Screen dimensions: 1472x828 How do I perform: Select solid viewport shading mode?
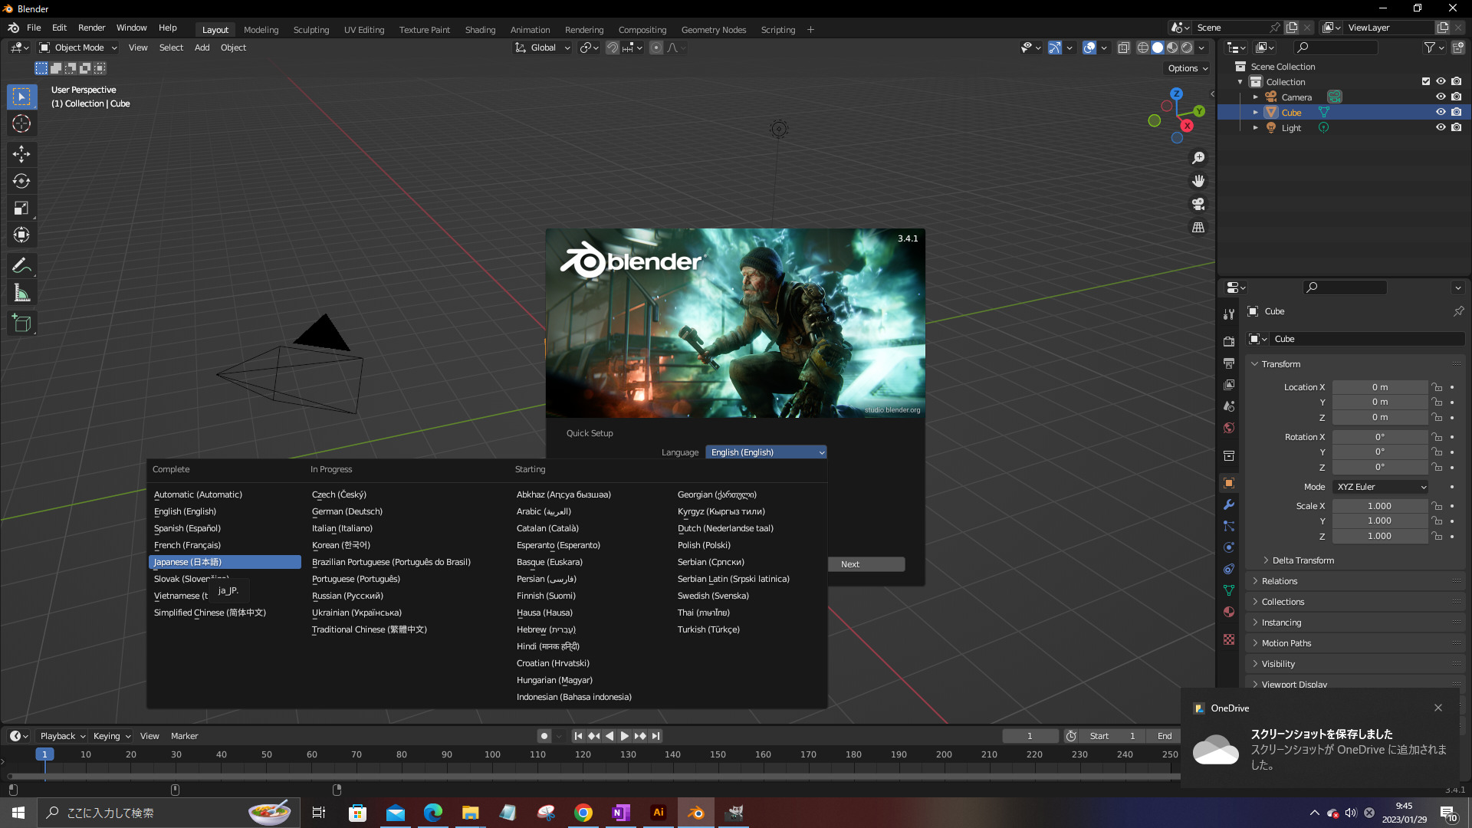tap(1158, 48)
